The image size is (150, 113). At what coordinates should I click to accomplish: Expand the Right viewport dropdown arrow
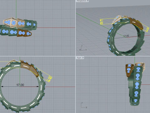83,58
